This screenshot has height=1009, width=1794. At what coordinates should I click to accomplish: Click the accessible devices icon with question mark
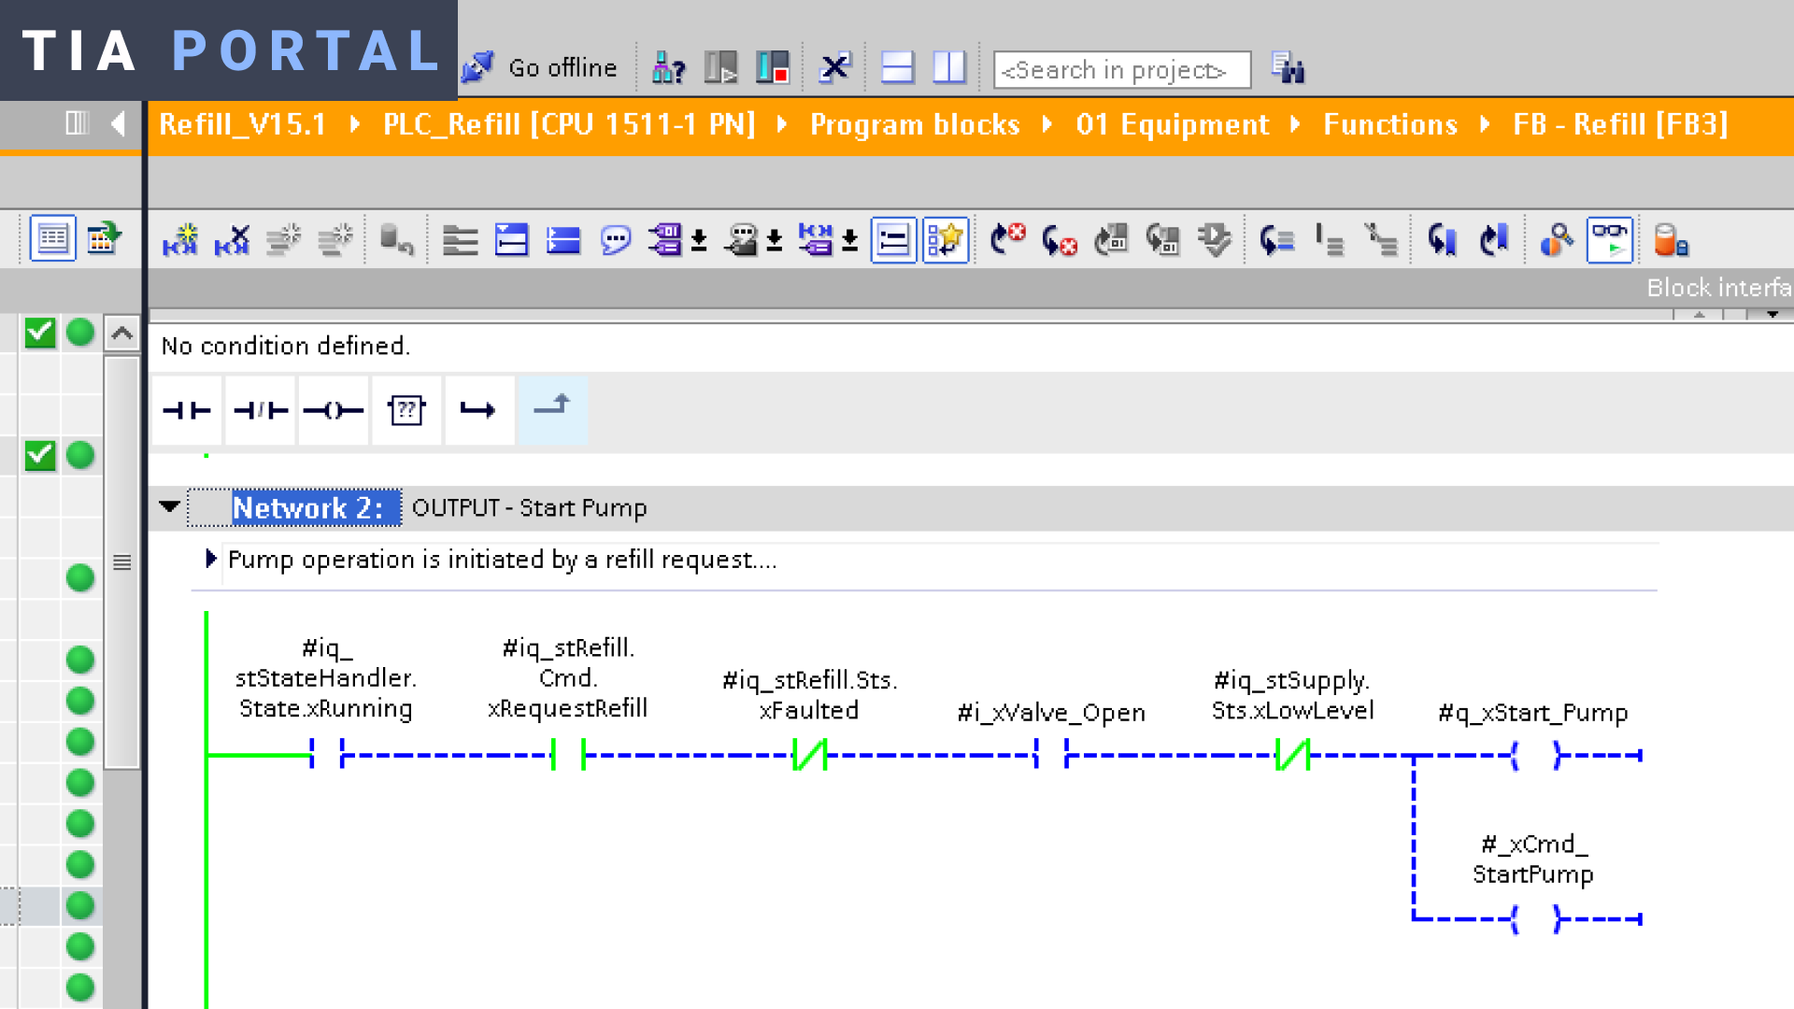coord(669,68)
